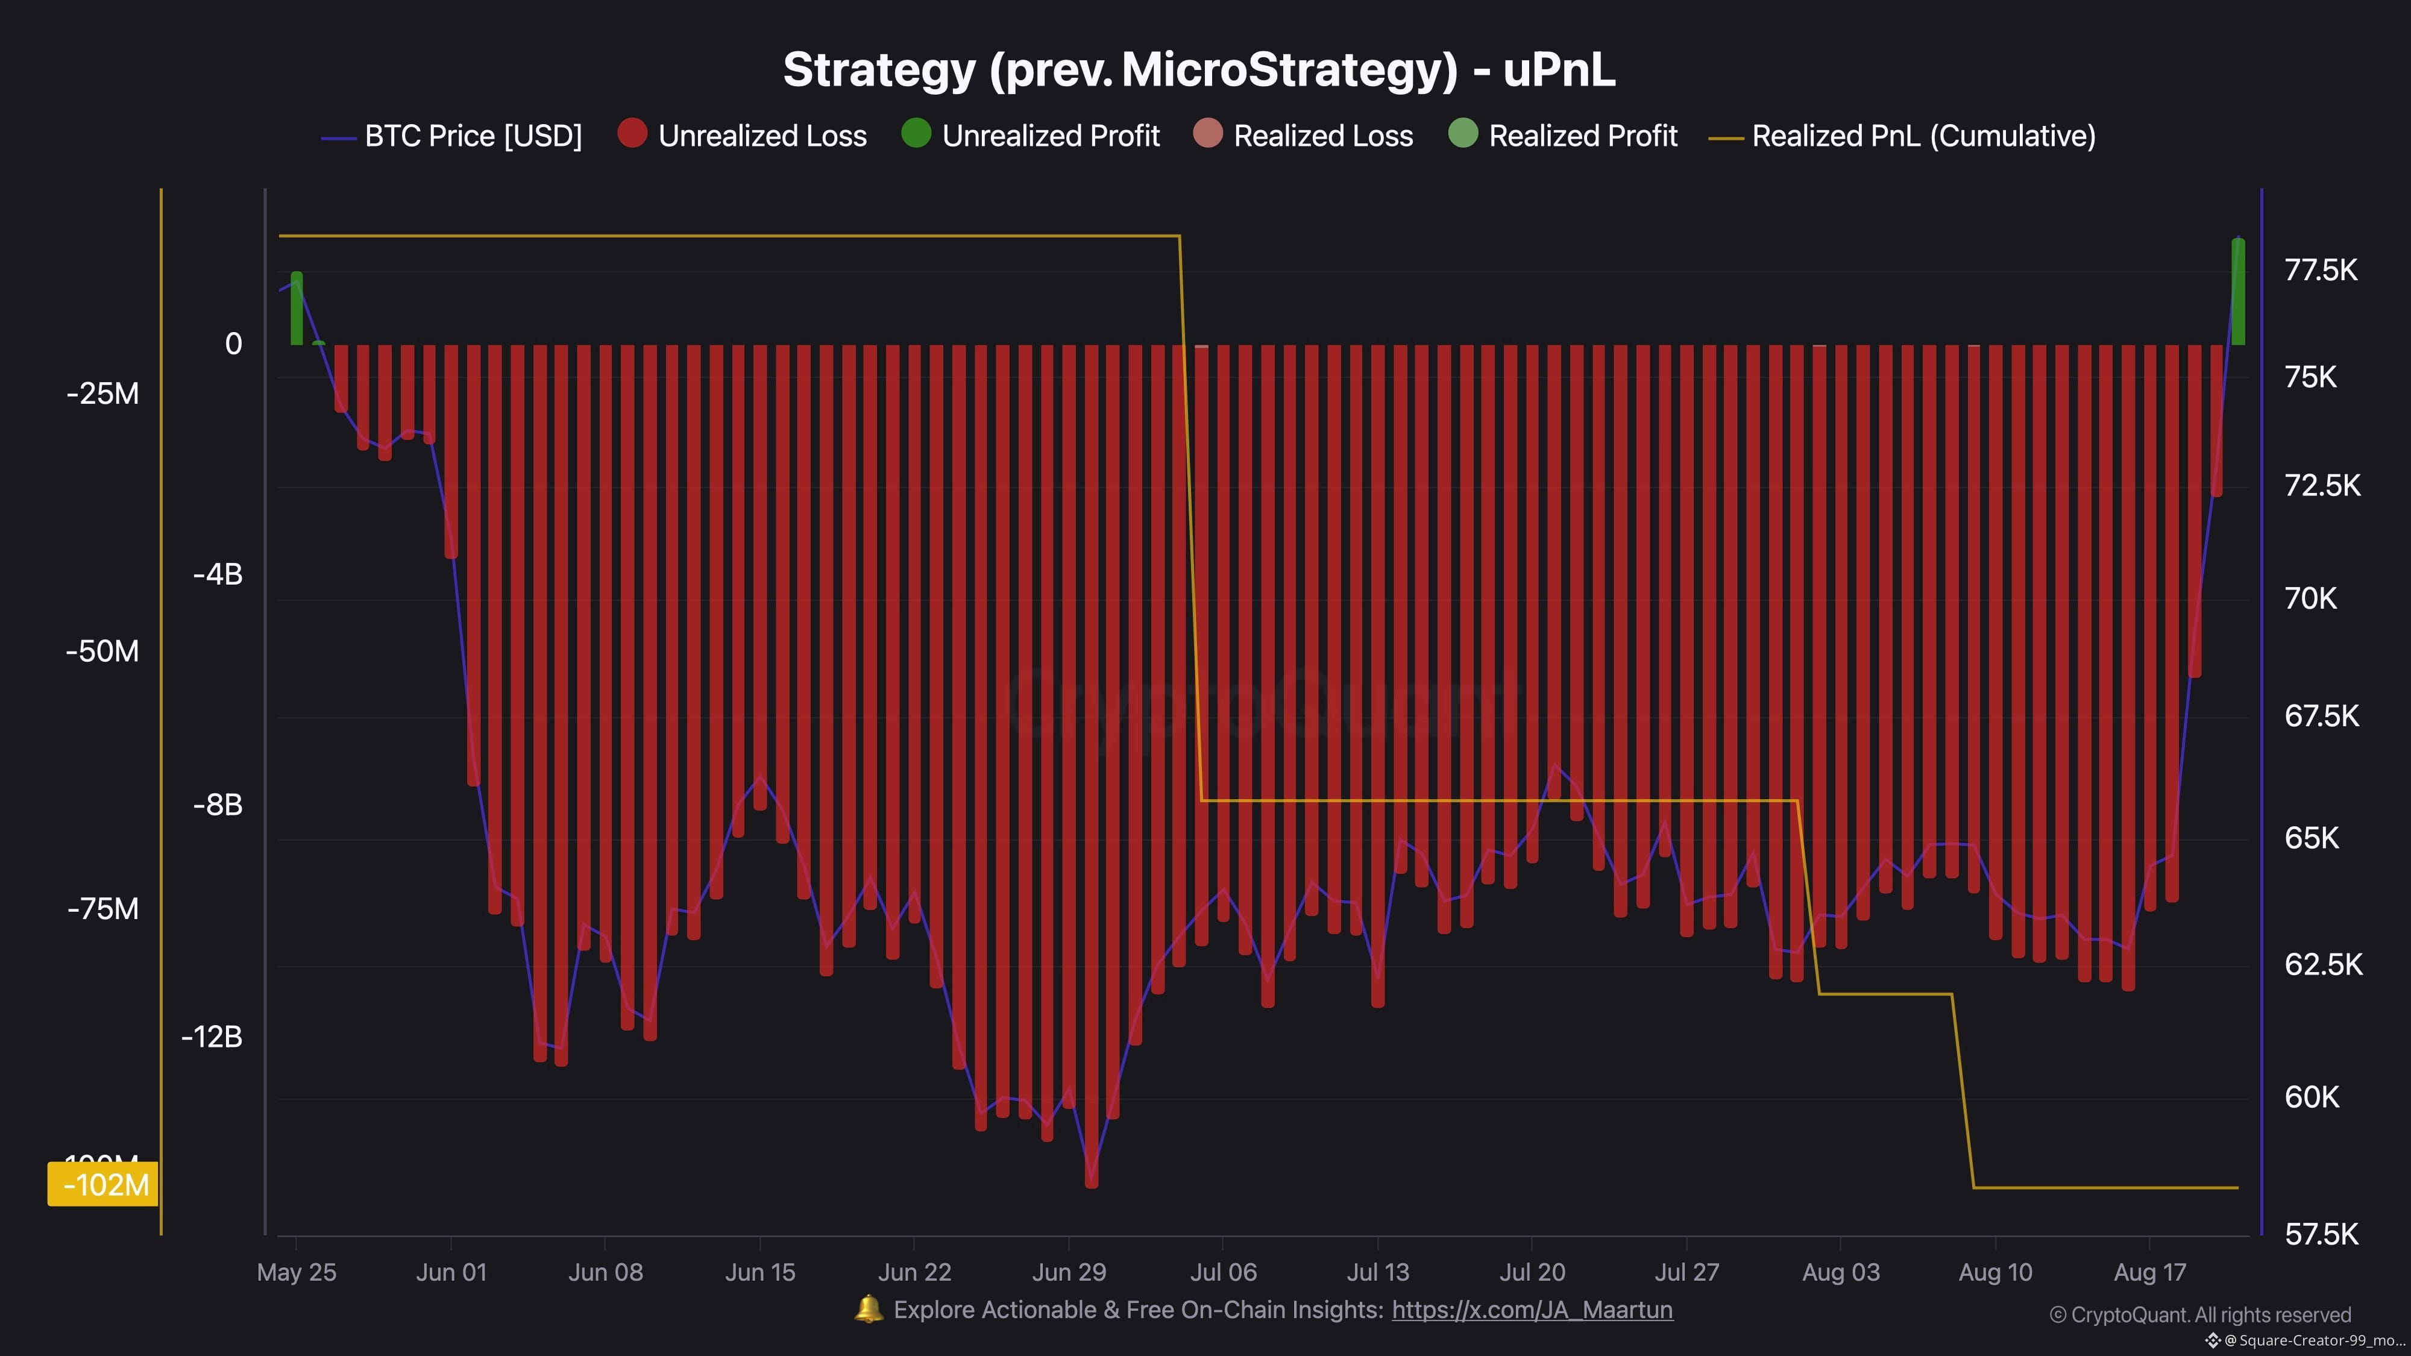Viewport: 2411px width, 1356px height.
Task: Click the bell icon before Explore Actionable
Action: (x=869, y=1309)
